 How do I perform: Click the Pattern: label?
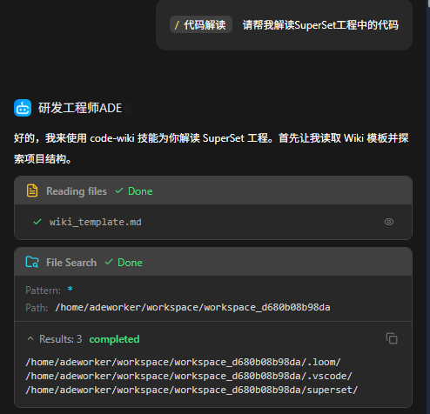[x=44, y=290]
